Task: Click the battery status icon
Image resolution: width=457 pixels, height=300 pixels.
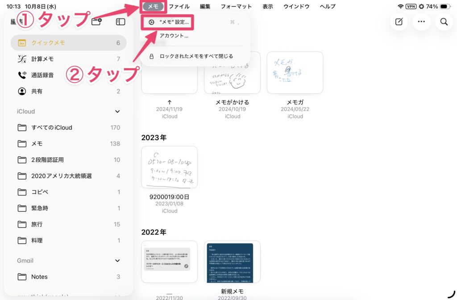Action: [446, 7]
